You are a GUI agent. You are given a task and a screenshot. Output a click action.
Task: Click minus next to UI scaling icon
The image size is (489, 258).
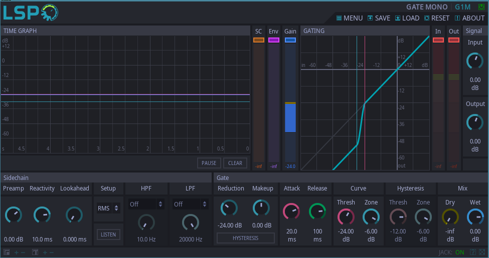pos(23,252)
